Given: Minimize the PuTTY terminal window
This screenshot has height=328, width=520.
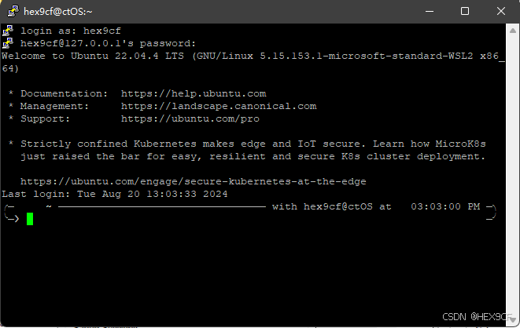Looking at the screenshot, I should coord(430,11).
